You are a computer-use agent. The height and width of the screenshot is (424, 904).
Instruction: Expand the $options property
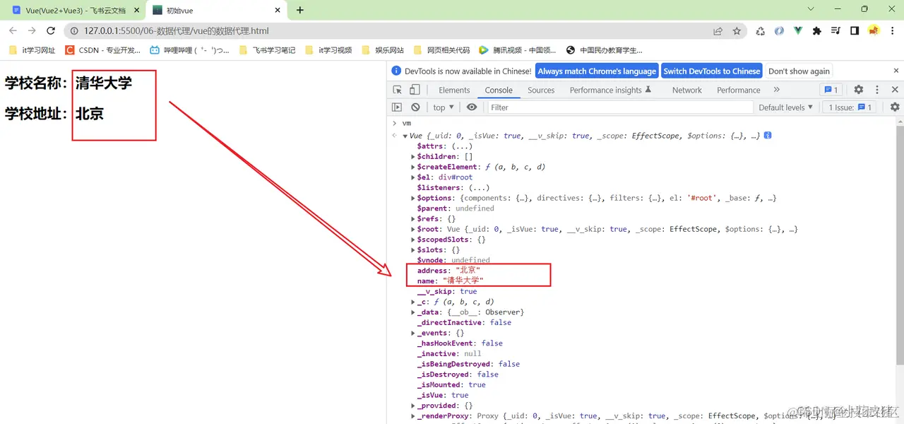pos(413,198)
